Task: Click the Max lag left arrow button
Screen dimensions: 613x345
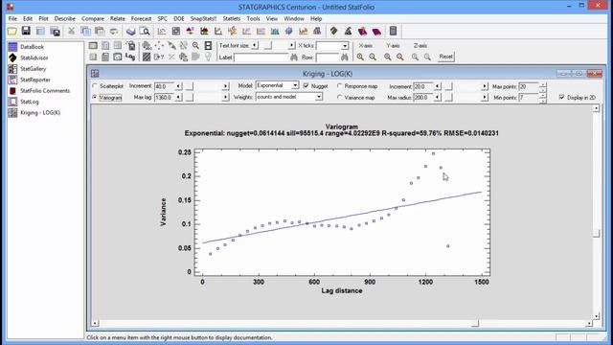Action: (178, 97)
